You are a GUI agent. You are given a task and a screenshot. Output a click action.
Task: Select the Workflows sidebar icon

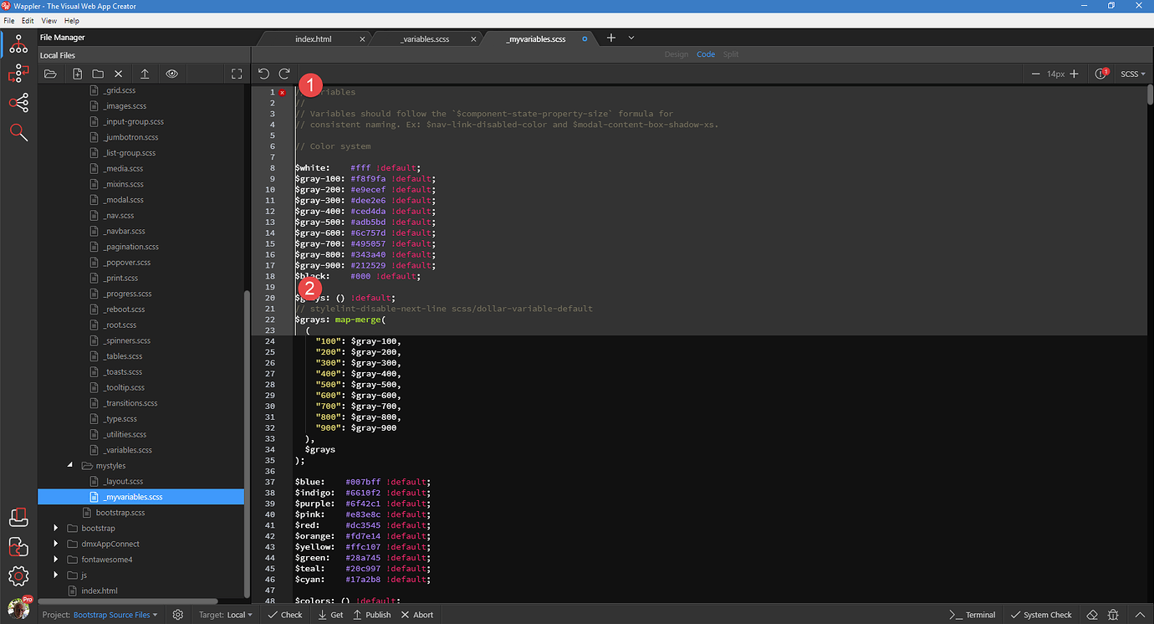coord(18,74)
